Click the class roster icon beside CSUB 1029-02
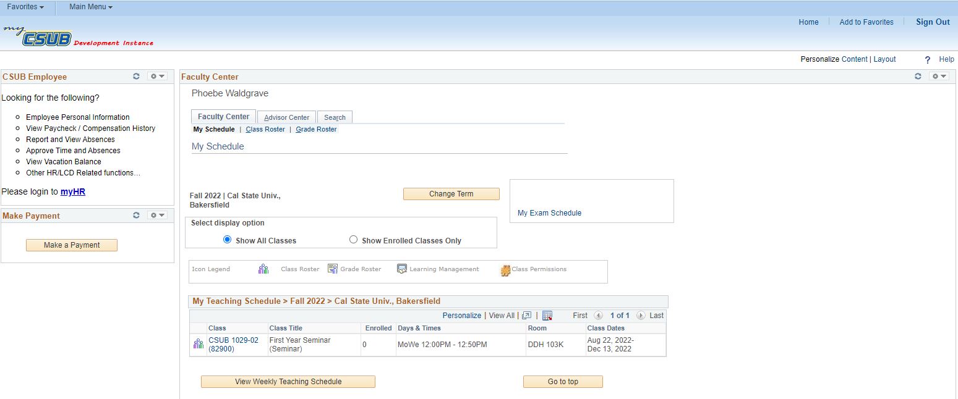The height and width of the screenshot is (399, 958). [x=198, y=344]
